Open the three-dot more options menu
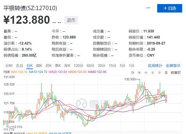 coord(148,8)
